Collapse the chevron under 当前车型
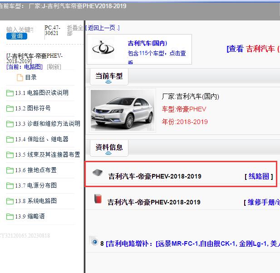The width and height of the screenshot is (280, 273). (x=108, y=82)
